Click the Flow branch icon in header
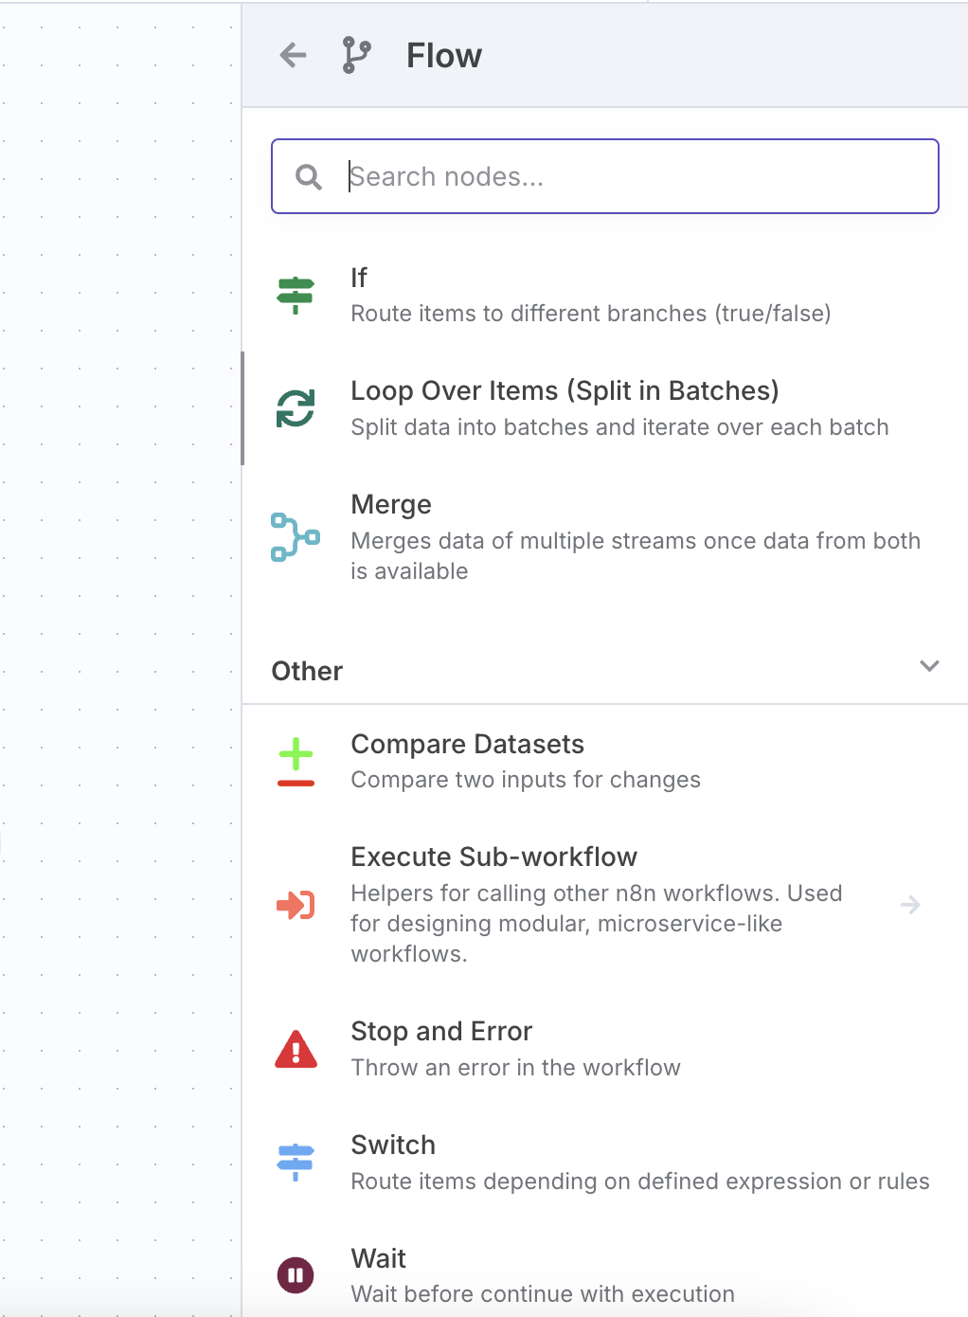The width and height of the screenshot is (968, 1317). 356,56
